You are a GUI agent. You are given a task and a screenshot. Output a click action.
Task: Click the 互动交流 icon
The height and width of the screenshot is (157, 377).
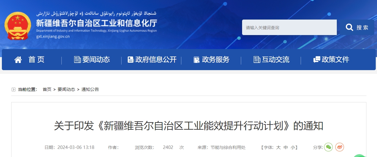pos(257,60)
